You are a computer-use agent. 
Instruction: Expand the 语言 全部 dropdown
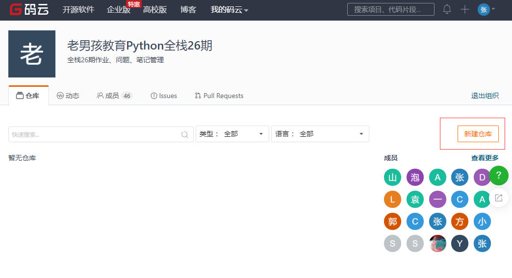(x=320, y=134)
